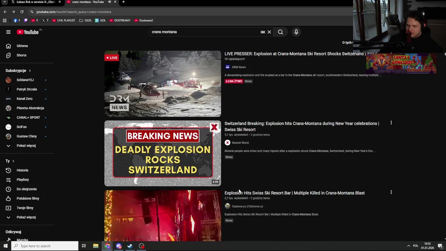Play the Breaking News Deadly Explosion thumbnail
The image size is (446, 251).
click(163, 153)
